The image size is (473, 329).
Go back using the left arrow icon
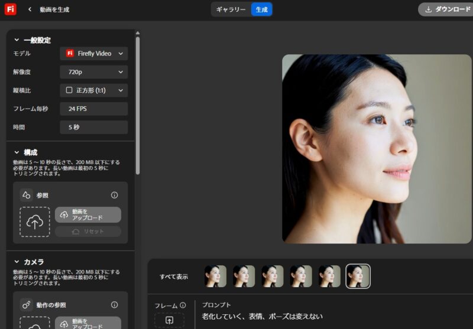(30, 9)
